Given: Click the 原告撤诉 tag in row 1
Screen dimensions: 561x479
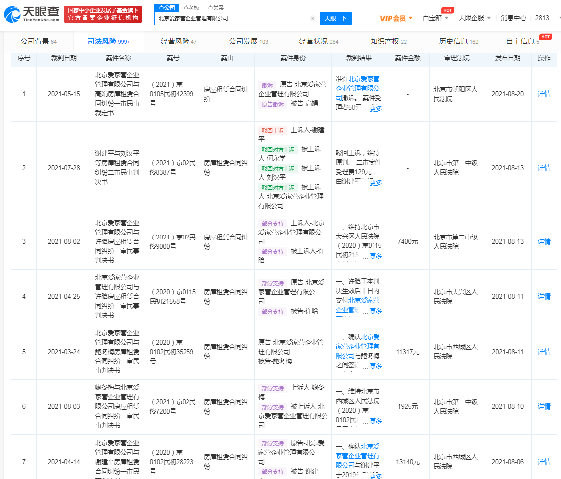Looking at the screenshot, I should click(x=273, y=104).
